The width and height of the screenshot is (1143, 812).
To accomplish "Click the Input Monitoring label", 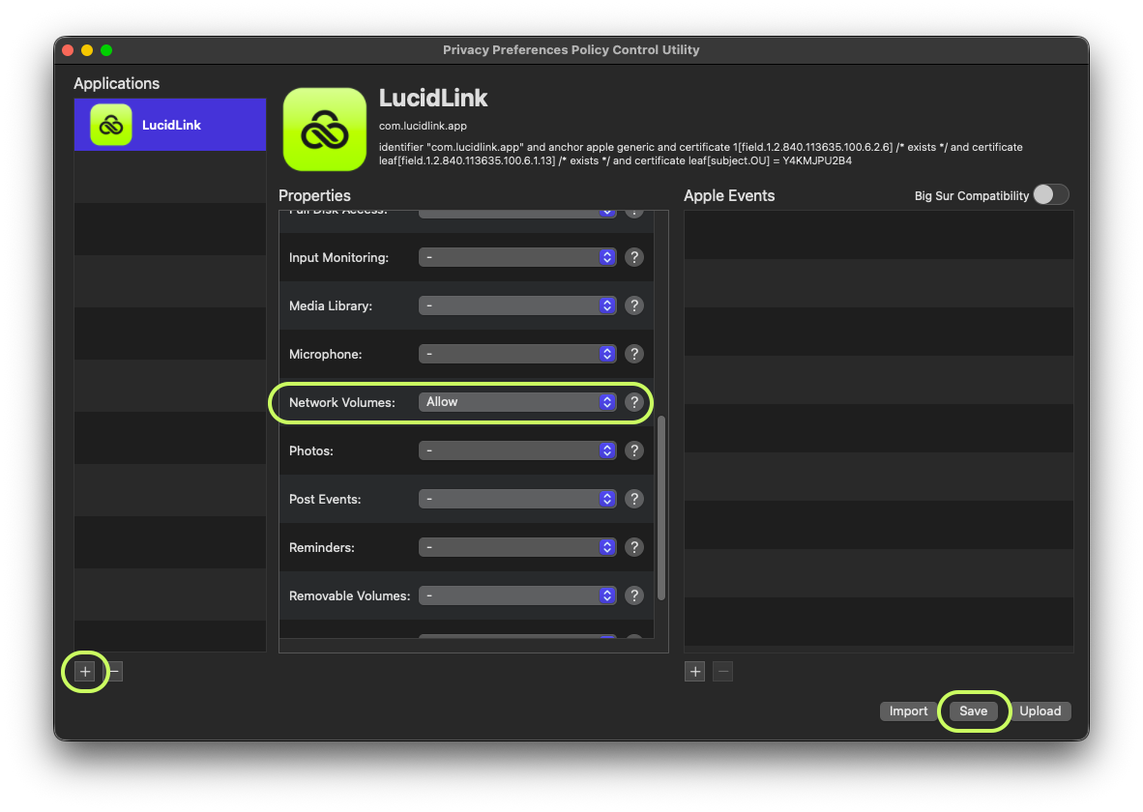I will (339, 257).
